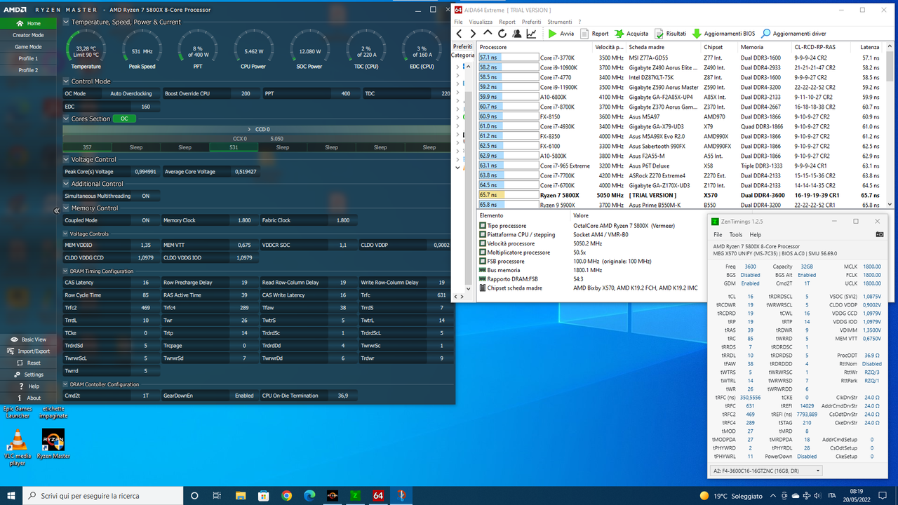This screenshot has width=898, height=505.
Task: Open Ryzen Master Help
Action: (x=28, y=386)
